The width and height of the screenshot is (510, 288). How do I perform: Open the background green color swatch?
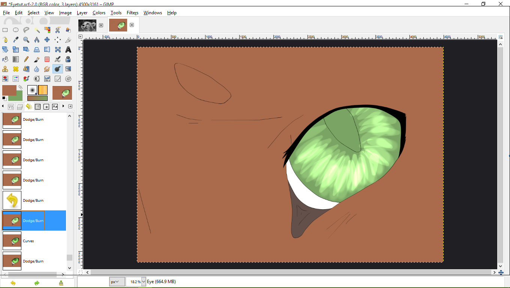click(17, 98)
